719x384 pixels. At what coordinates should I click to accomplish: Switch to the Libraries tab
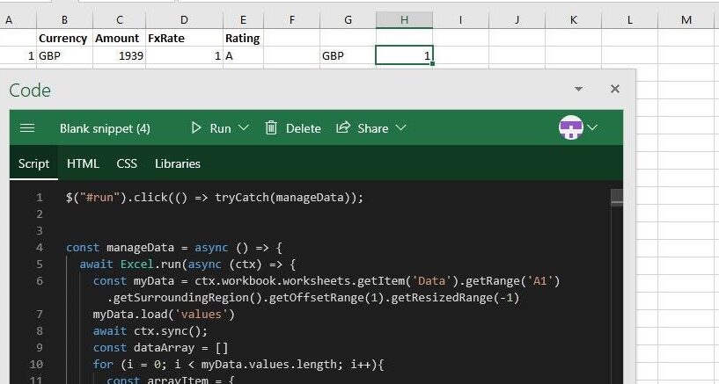pos(178,163)
